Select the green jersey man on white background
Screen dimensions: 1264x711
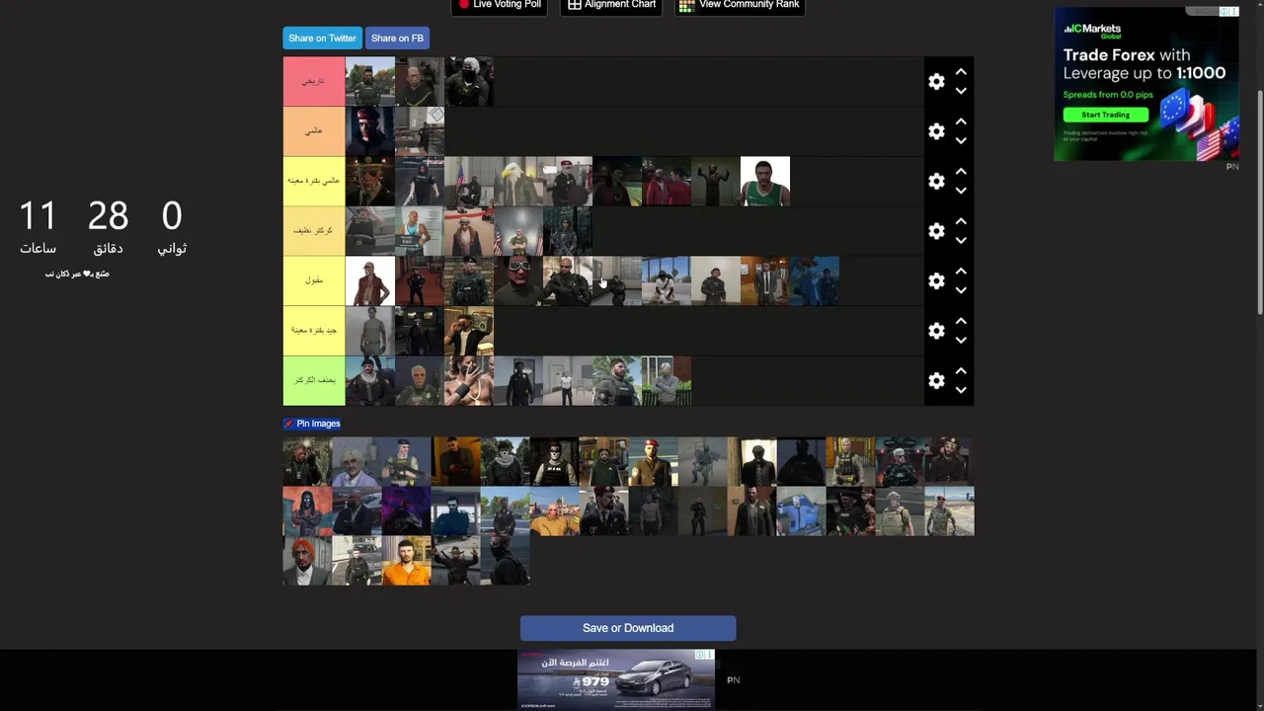point(765,181)
